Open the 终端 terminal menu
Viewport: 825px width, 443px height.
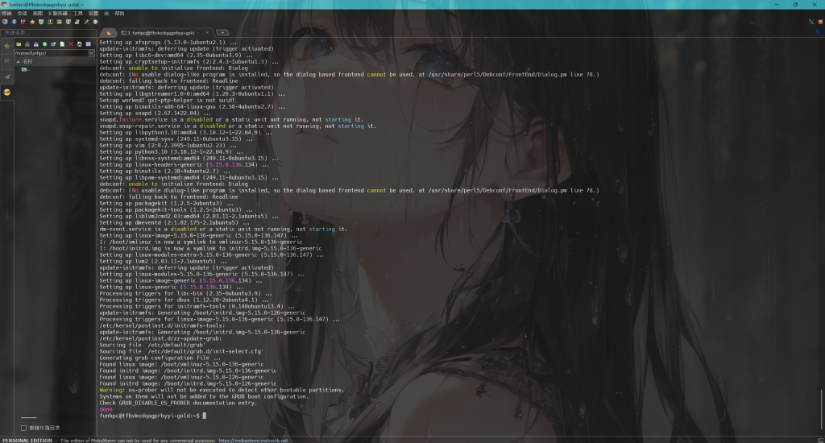(6, 13)
